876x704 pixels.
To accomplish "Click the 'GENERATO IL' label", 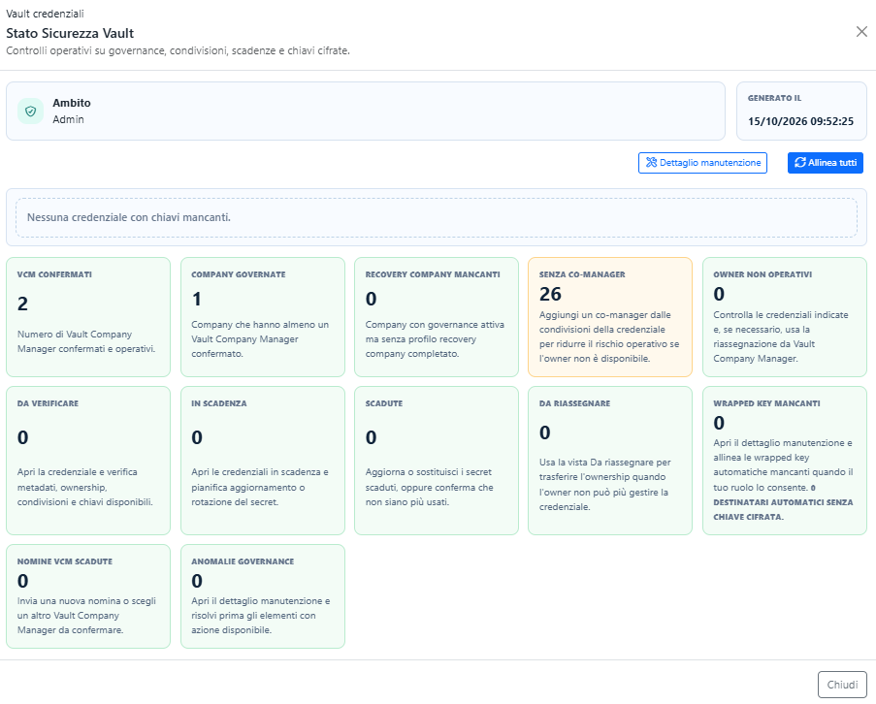I will tap(774, 98).
